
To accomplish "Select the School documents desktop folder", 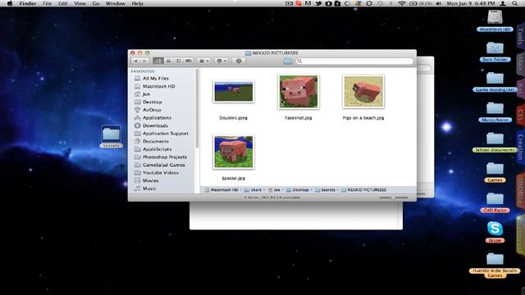I will (x=495, y=142).
